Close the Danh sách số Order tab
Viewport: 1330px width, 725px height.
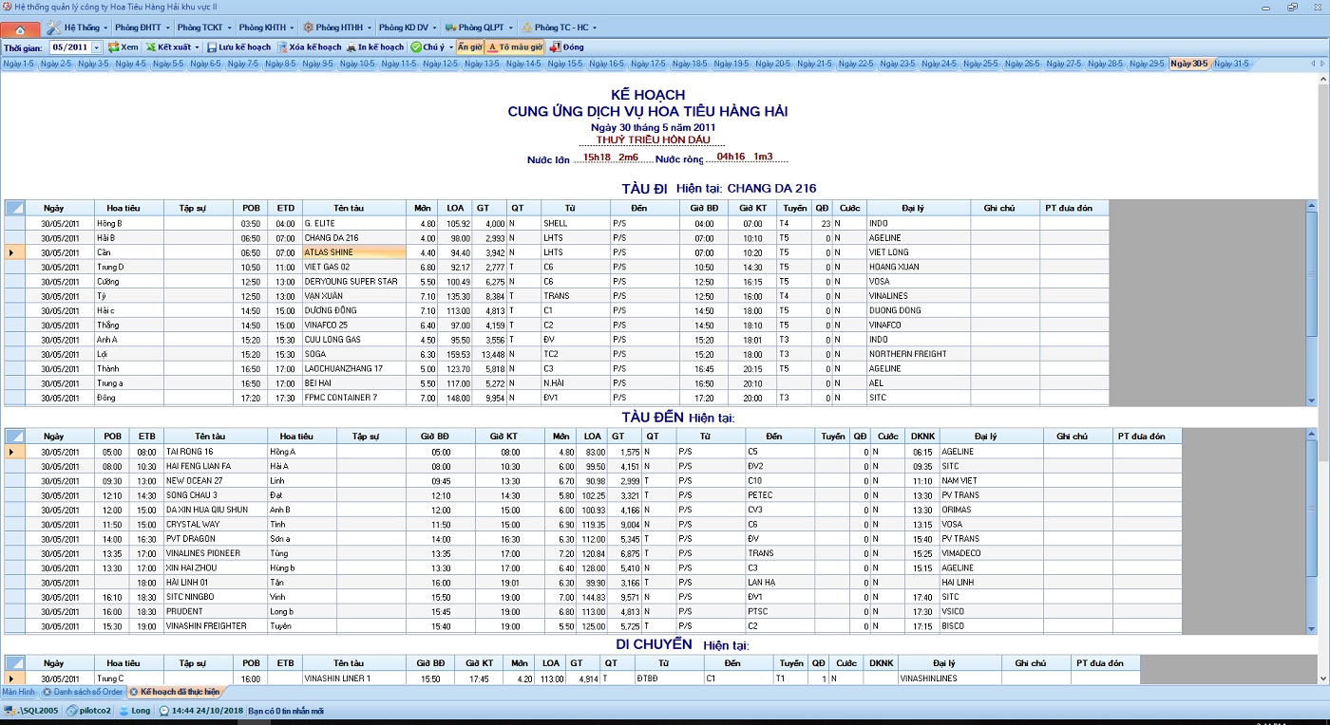(x=47, y=692)
